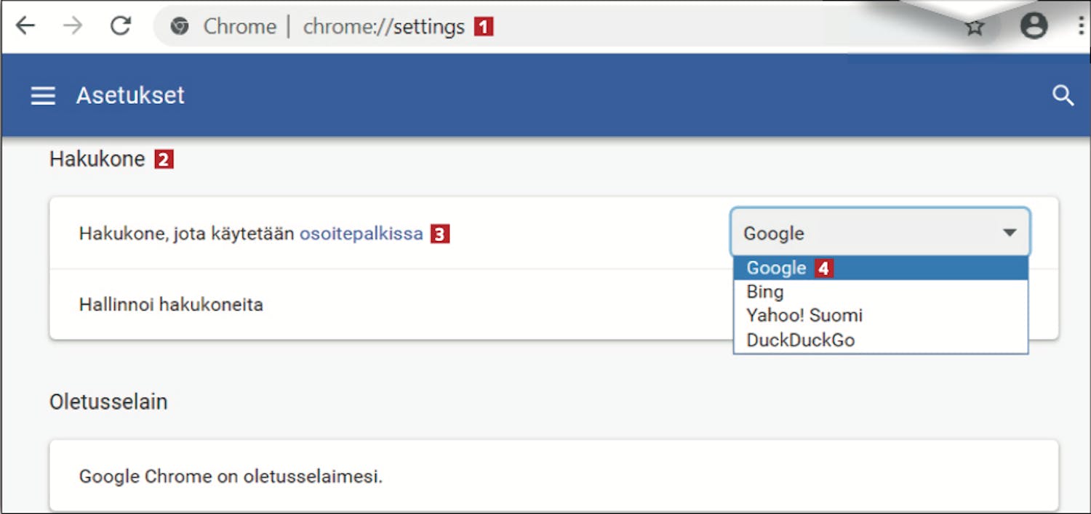
Task: Follow the osoitepalkissa link
Action: (x=361, y=234)
